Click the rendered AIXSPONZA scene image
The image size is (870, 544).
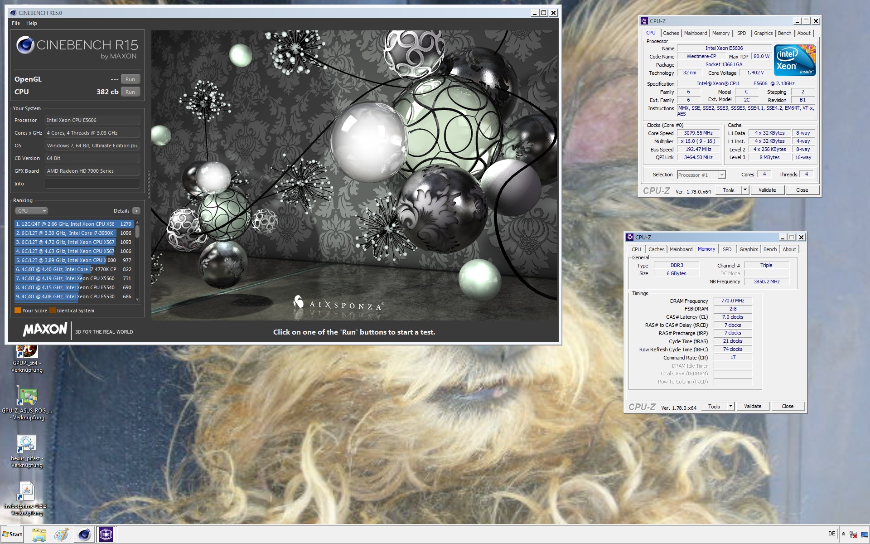[x=354, y=175]
